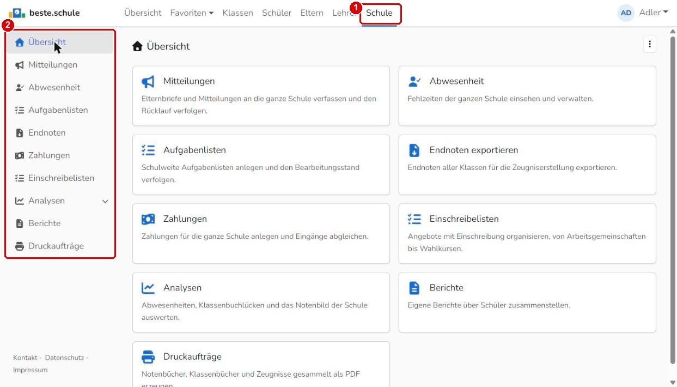Click the home icon in page heading
The height and width of the screenshot is (387, 677).
137,47
